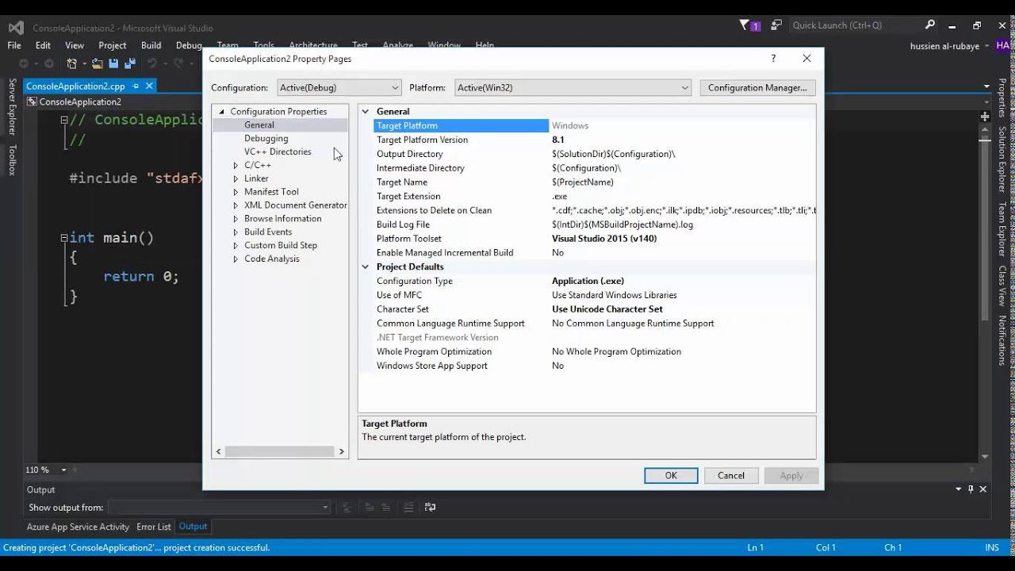
Task: Click the Go to Next Message output icon
Action: [386, 508]
